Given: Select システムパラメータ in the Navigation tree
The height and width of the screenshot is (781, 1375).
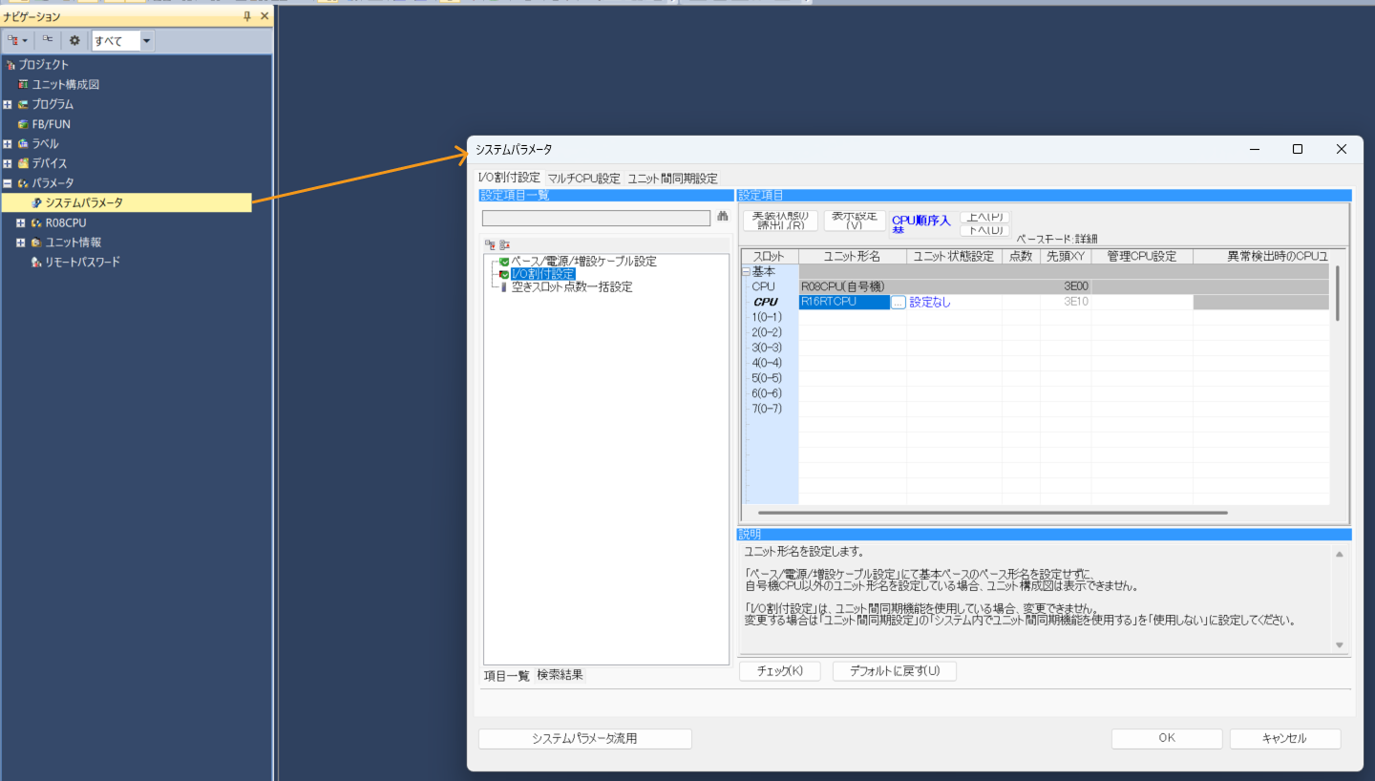Looking at the screenshot, I should pyautogui.click(x=84, y=202).
